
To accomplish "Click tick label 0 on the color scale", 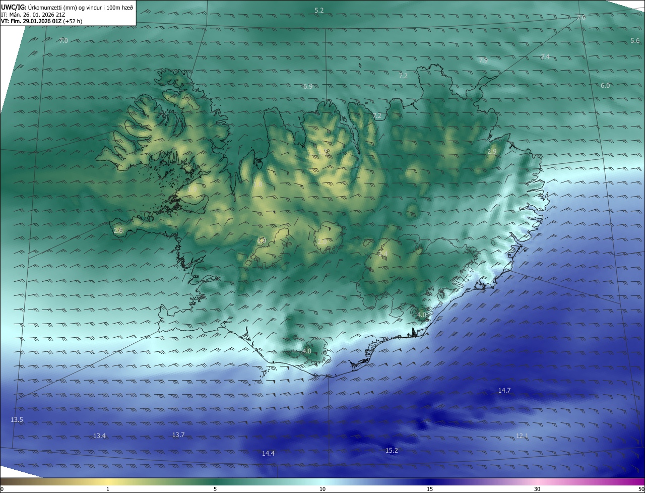I will pyautogui.click(x=2, y=489).
